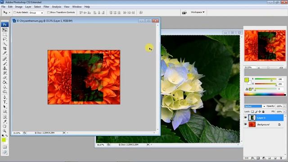The image size is (288, 162).
Task: Click the new adjustment layer icon
Action: coord(264,158)
